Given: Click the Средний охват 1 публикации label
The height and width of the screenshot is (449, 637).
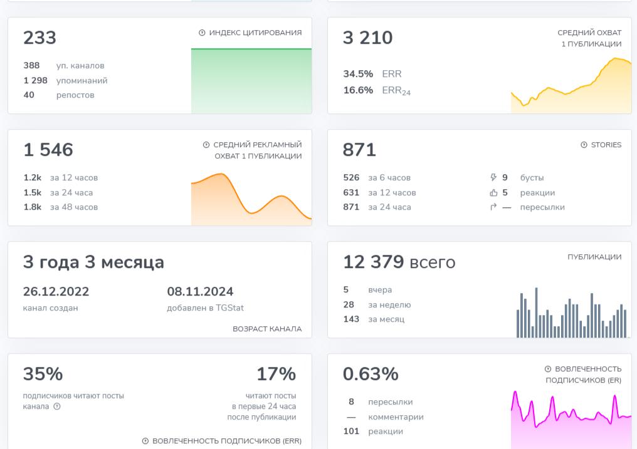Looking at the screenshot, I should (589, 38).
